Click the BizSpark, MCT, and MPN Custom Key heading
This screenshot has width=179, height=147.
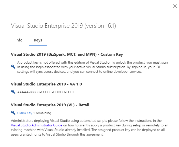pos(67,54)
